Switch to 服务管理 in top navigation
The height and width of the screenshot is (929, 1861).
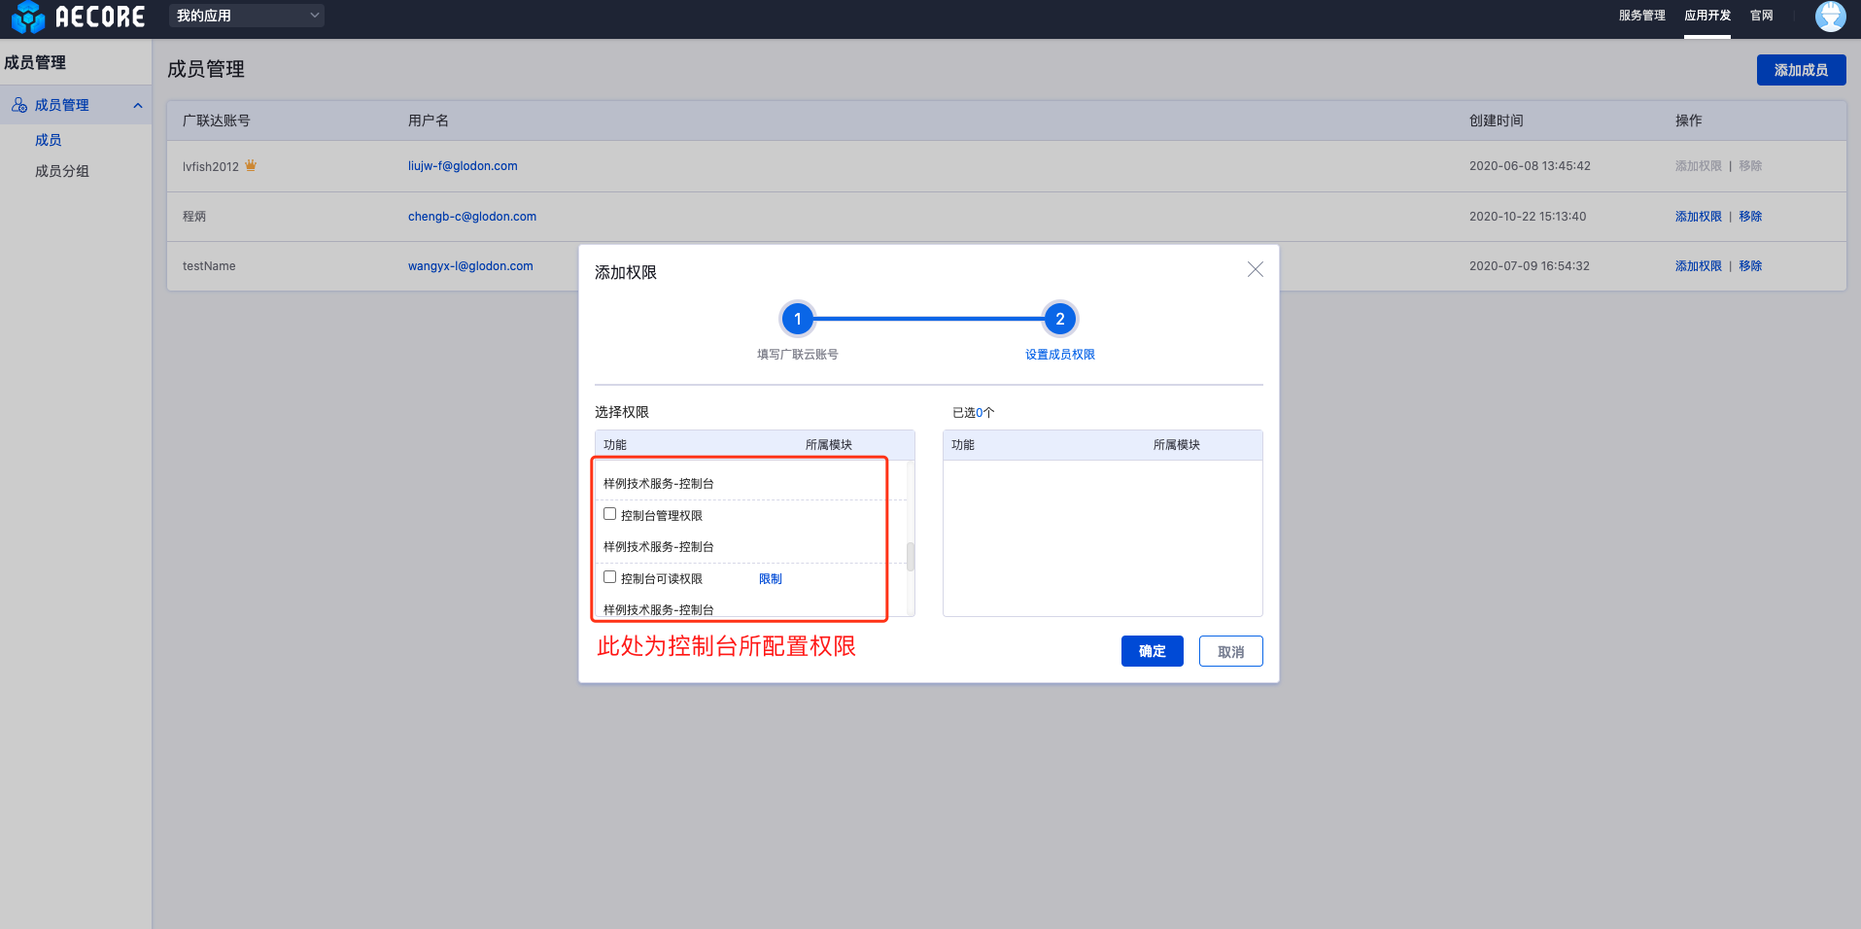click(1641, 16)
